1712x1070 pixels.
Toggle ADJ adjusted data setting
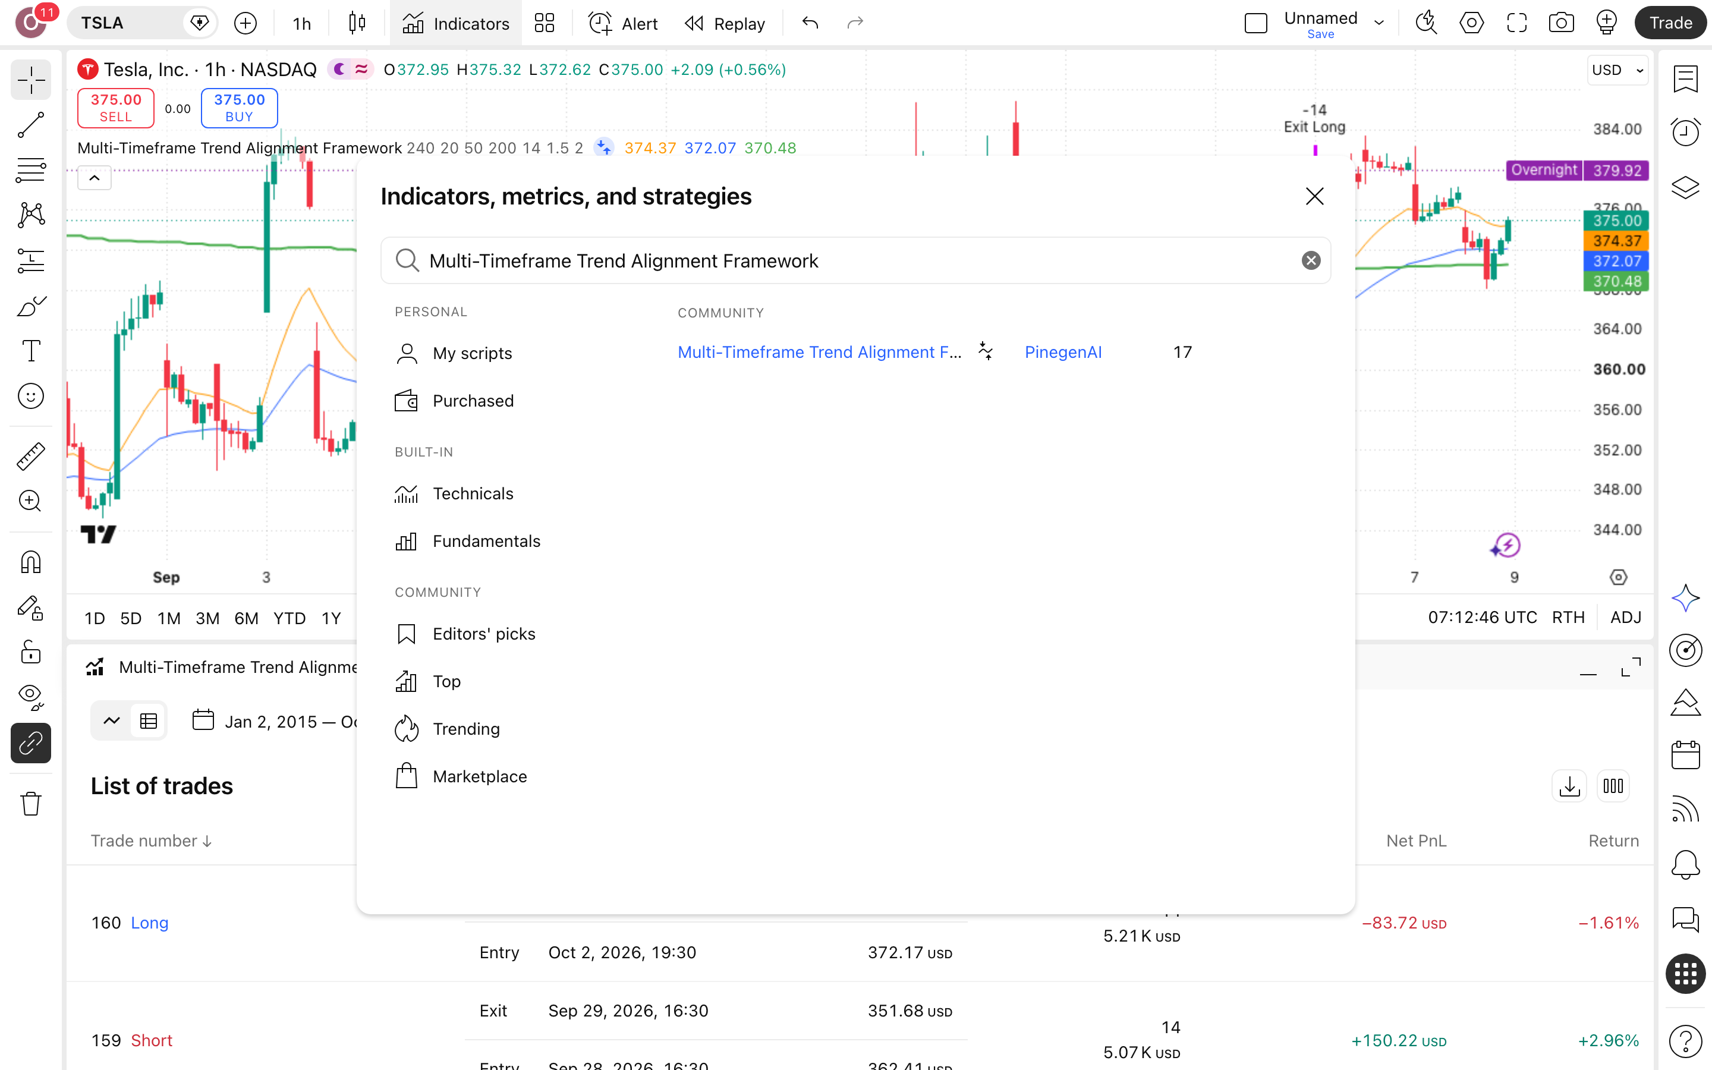coord(1626,617)
